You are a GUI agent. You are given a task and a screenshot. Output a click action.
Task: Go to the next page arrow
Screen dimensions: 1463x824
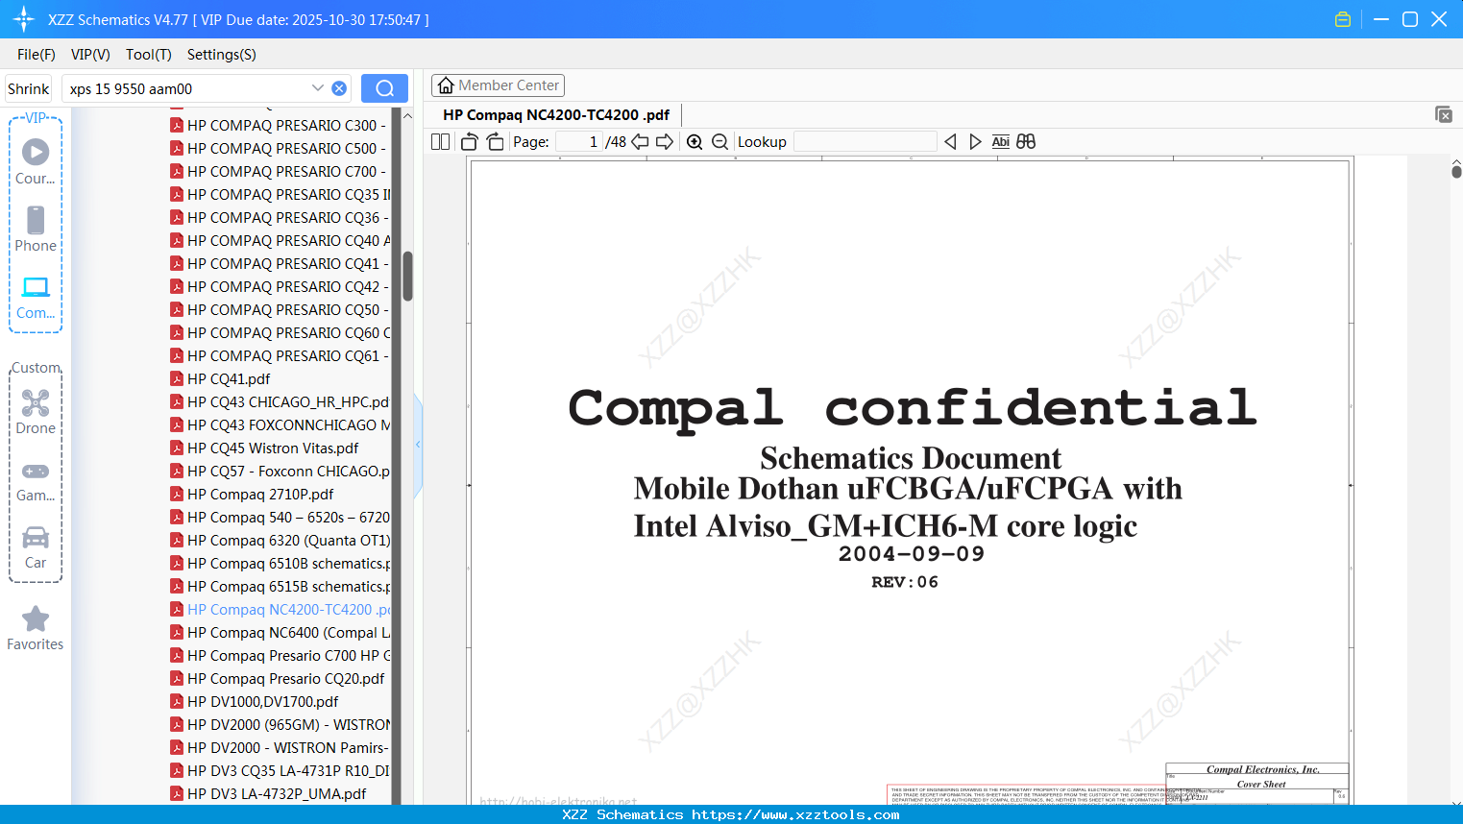pyautogui.click(x=665, y=142)
